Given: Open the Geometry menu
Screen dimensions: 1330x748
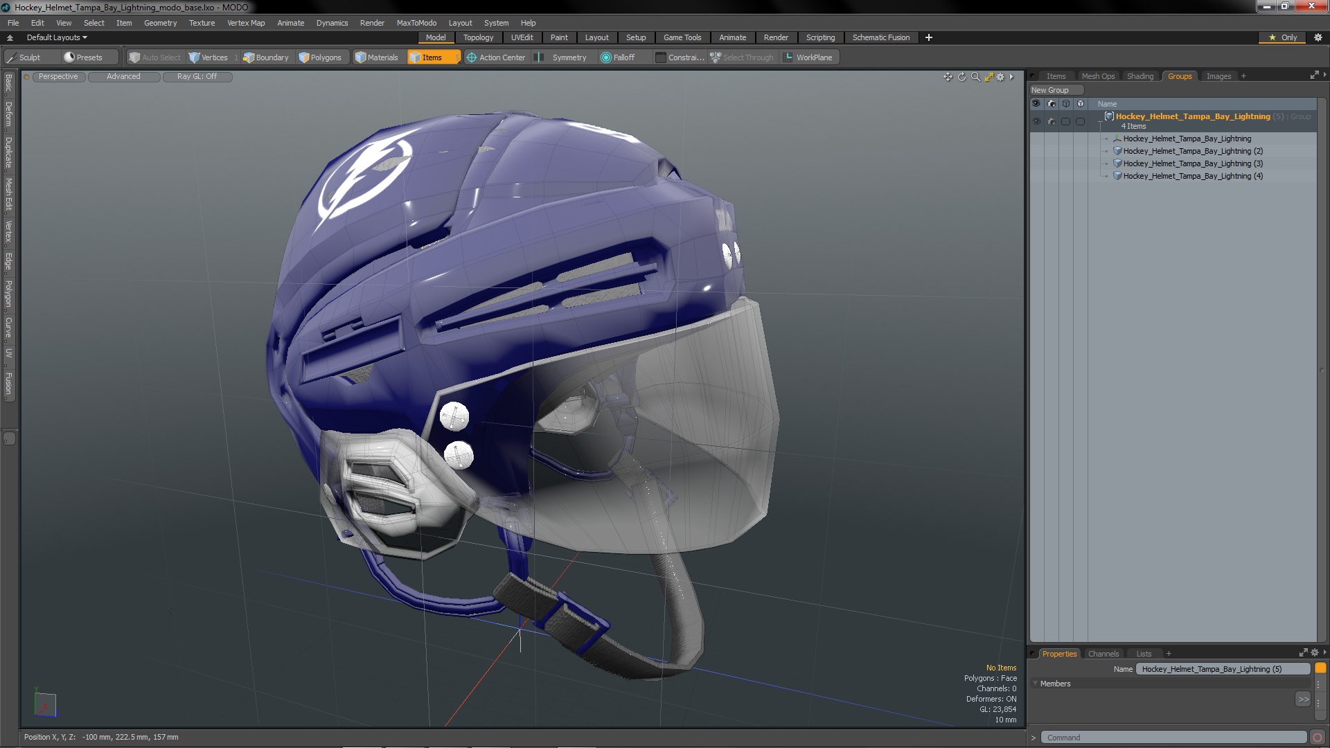Looking at the screenshot, I should point(160,23).
